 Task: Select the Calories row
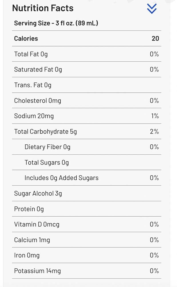26,38
